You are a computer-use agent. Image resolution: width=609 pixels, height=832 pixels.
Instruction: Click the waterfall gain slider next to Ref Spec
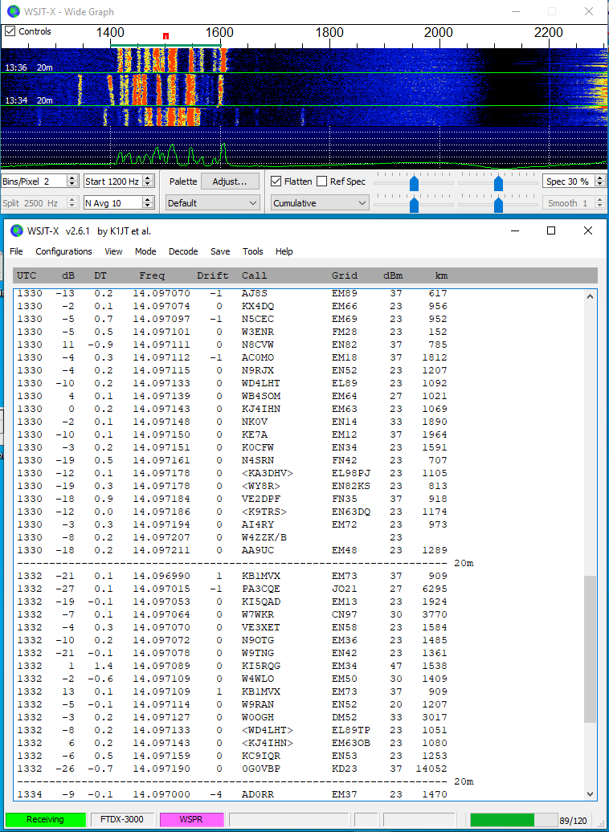coord(414,183)
